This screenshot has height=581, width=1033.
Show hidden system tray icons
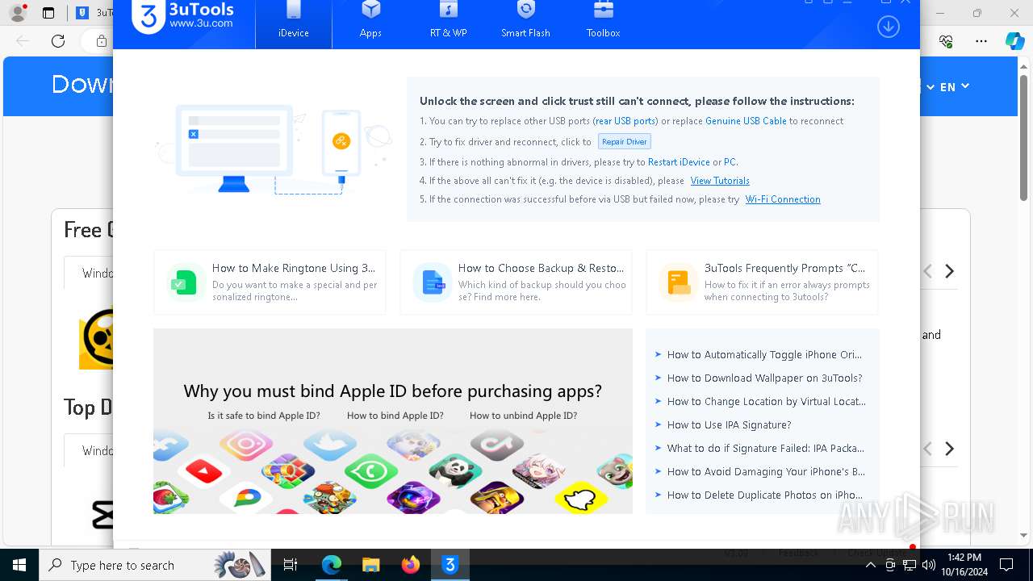click(x=871, y=565)
